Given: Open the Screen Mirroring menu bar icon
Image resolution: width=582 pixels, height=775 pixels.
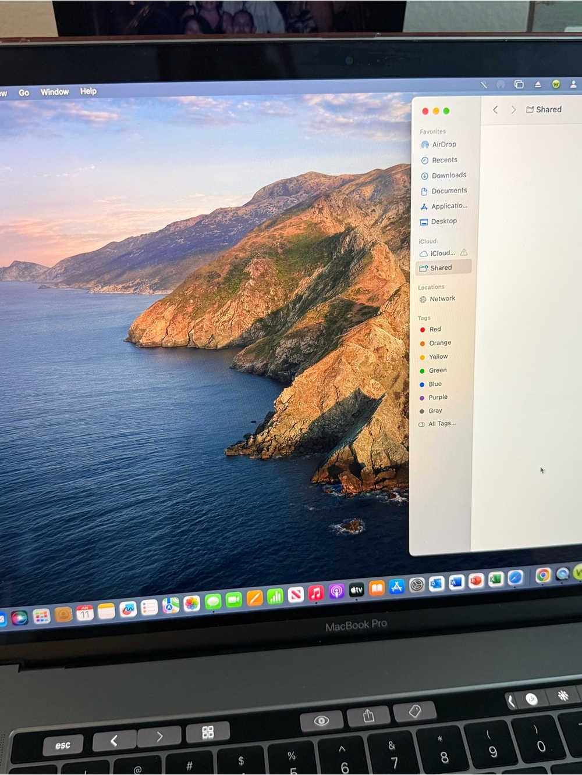Looking at the screenshot, I should coord(519,84).
